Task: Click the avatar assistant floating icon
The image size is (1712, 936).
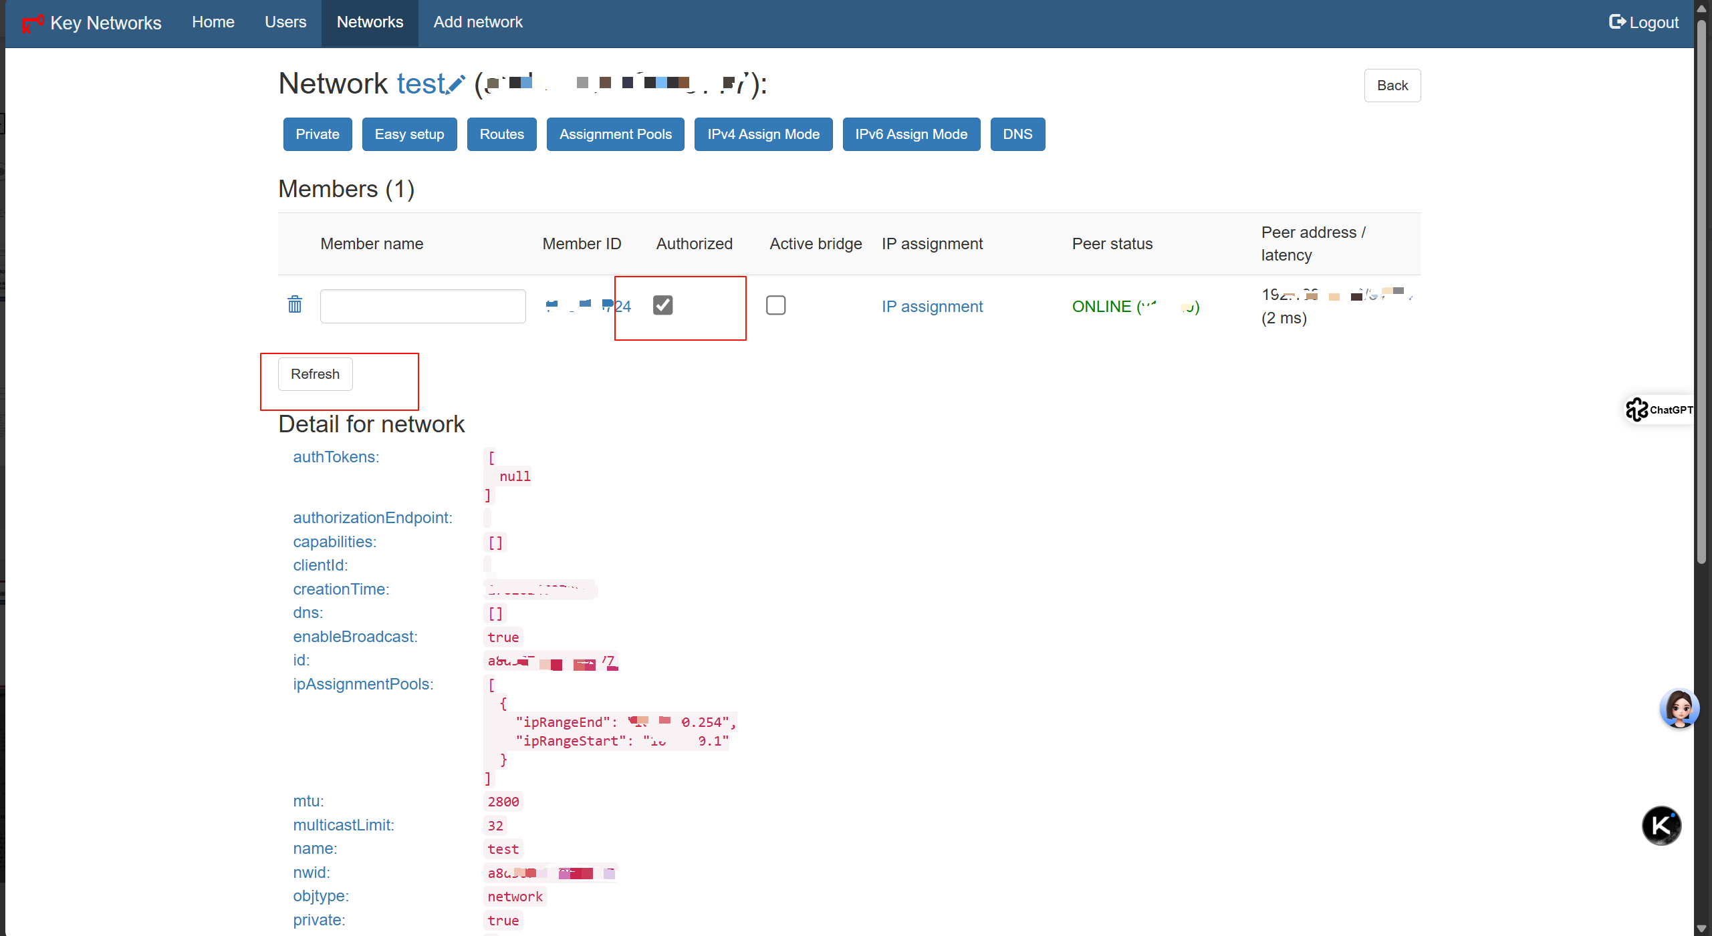Action: pyautogui.click(x=1679, y=708)
